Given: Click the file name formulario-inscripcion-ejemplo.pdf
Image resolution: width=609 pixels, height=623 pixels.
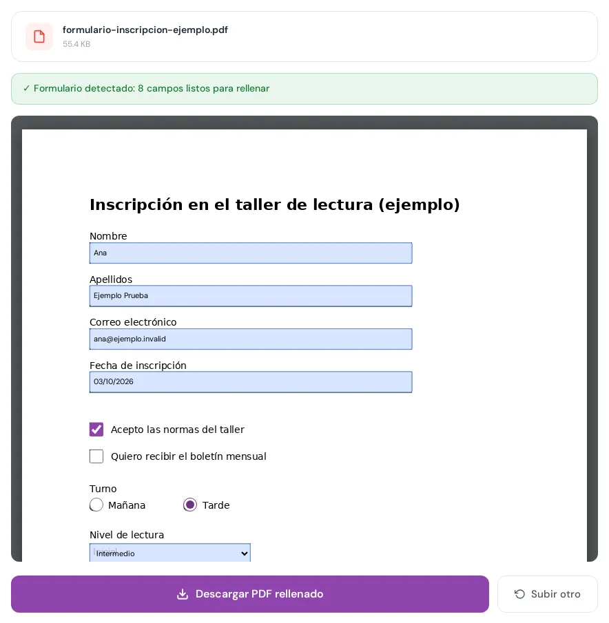Looking at the screenshot, I should coord(145,30).
